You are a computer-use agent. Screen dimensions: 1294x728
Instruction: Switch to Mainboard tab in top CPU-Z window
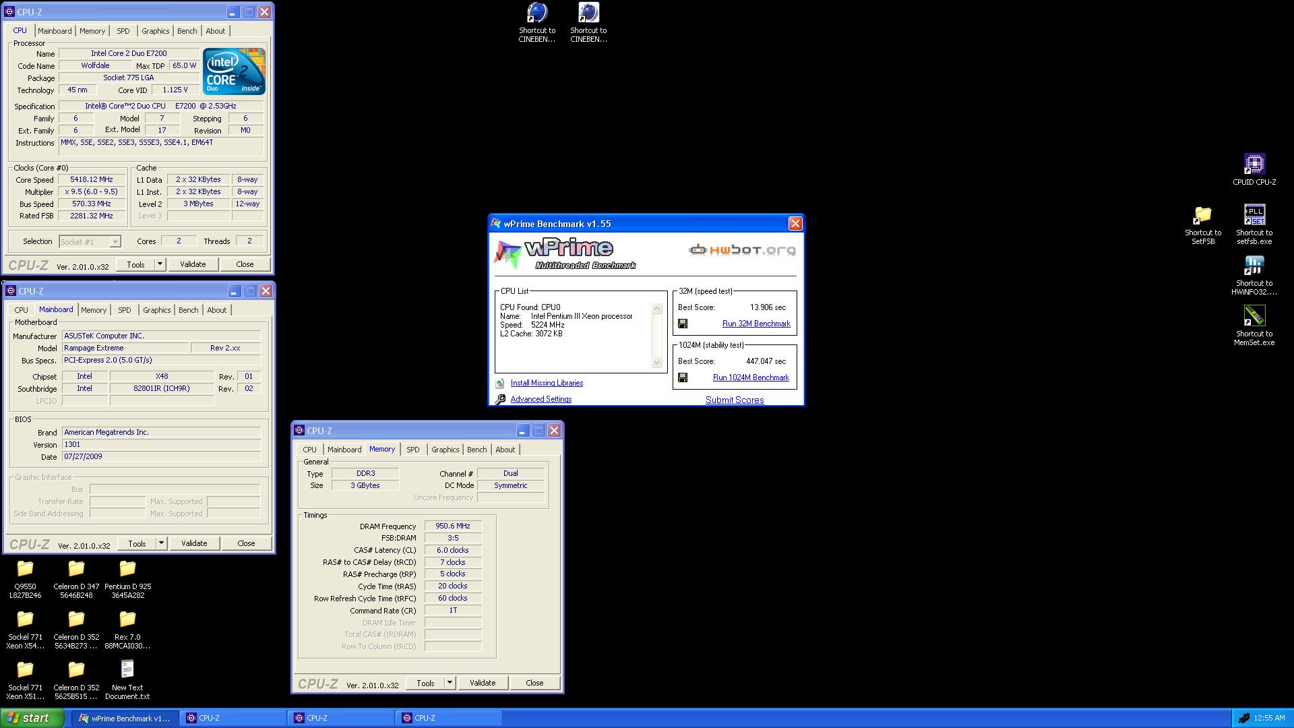[55, 31]
